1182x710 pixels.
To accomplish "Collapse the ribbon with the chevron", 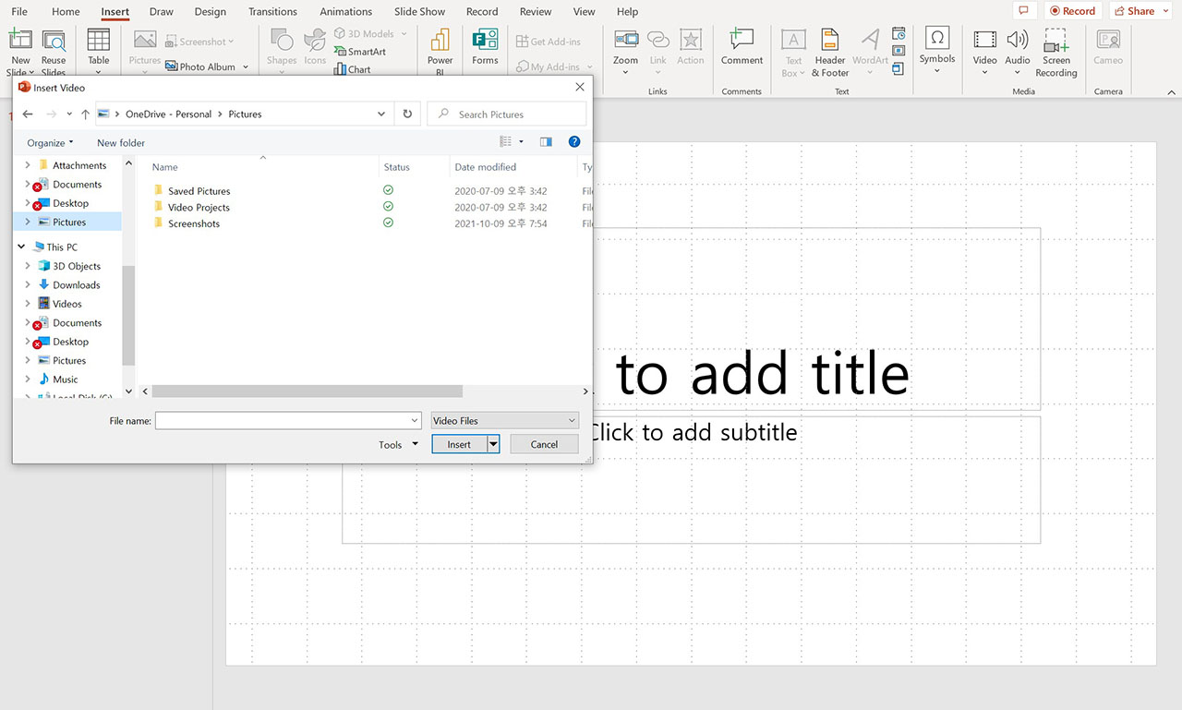I will pyautogui.click(x=1172, y=92).
